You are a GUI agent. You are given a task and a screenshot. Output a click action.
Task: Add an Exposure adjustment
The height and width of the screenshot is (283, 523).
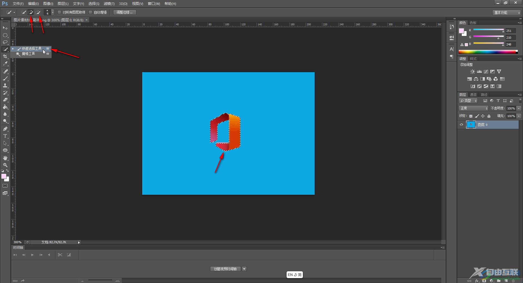(x=492, y=72)
